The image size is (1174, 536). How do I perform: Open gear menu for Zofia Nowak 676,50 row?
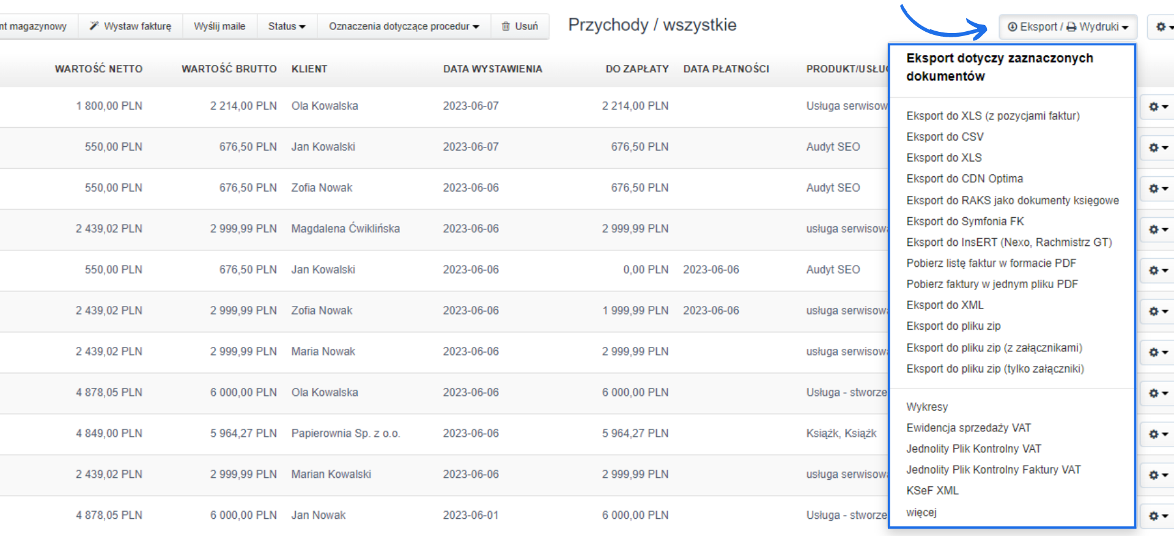coord(1158,188)
